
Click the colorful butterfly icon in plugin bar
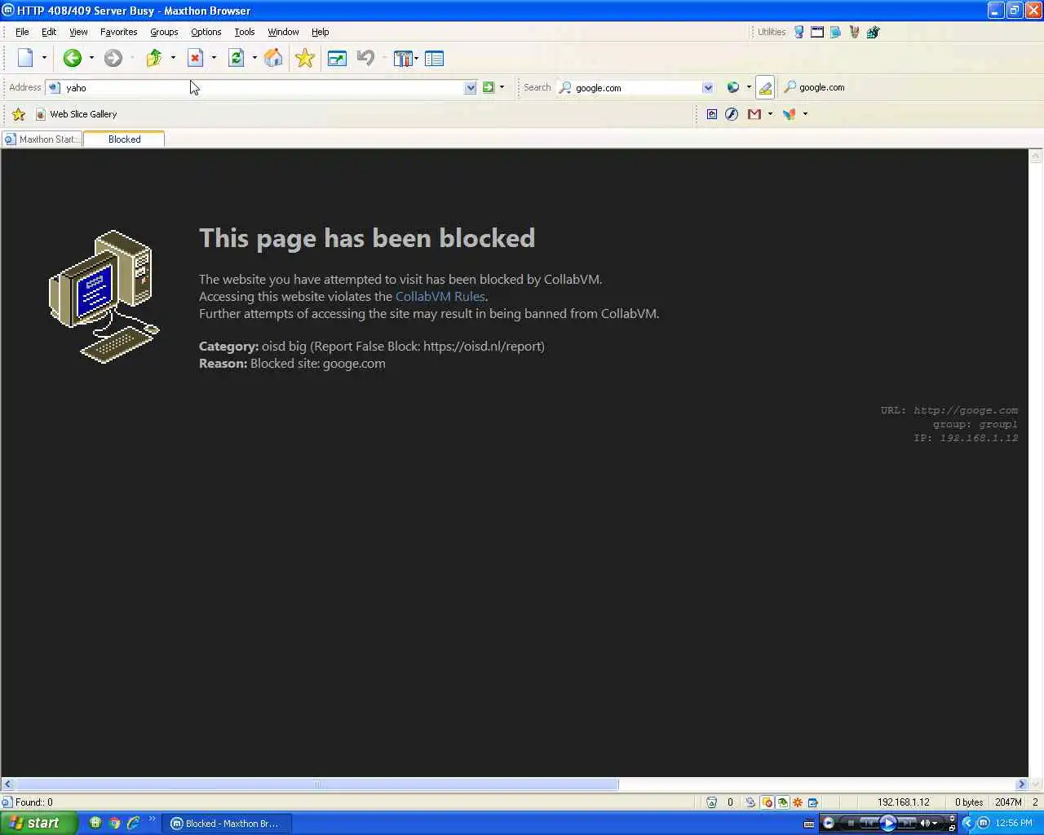(790, 114)
